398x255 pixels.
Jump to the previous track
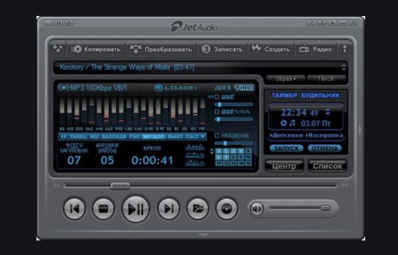click(x=74, y=209)
